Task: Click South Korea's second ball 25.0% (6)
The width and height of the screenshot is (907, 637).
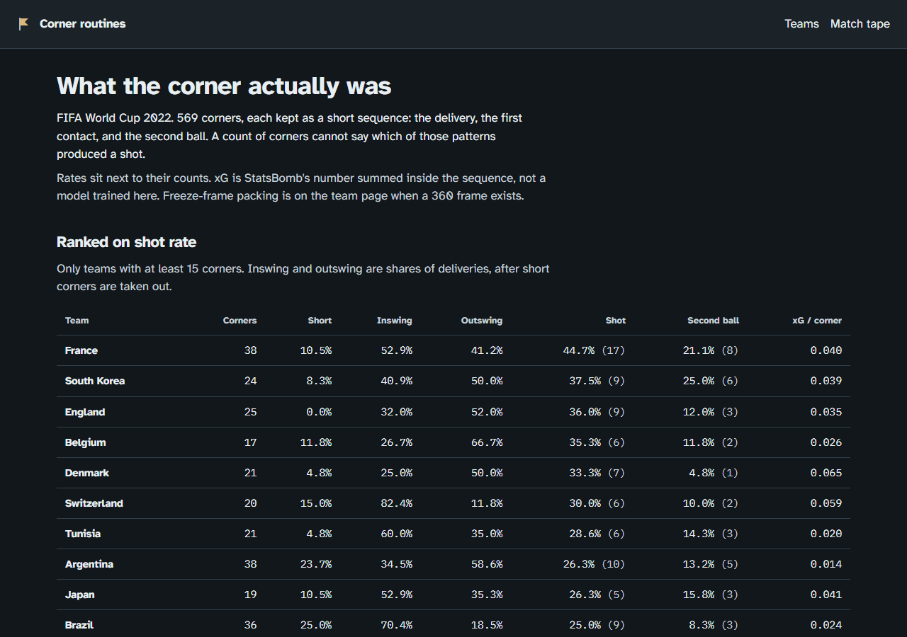Action: [x=711, y=381]
